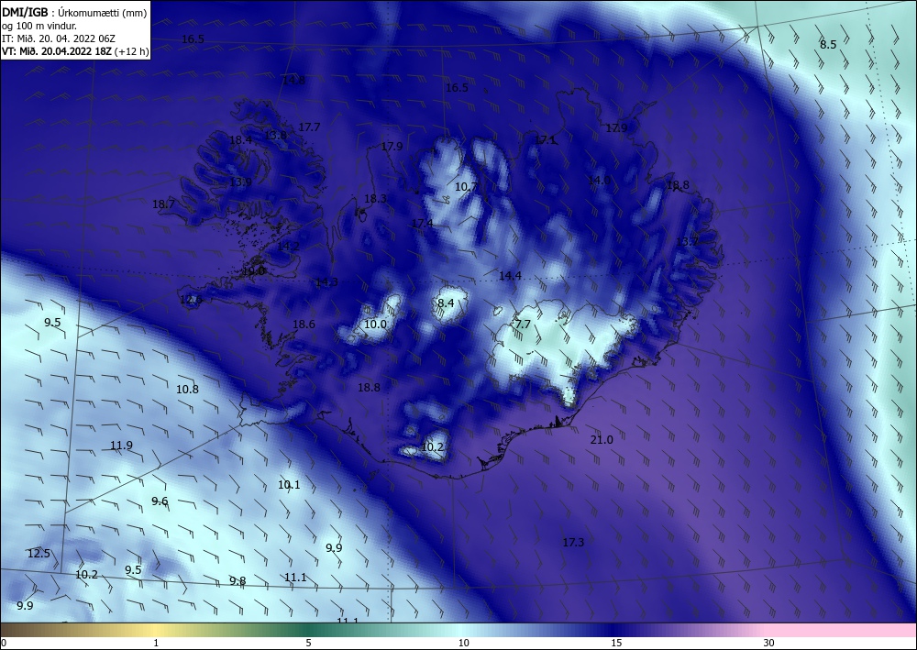Click the 12.6 value at the western peninsula tip
917x650 pixels.
[x=191, y=300]
